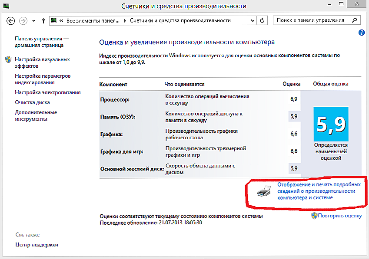This screenshot has width=369, height=259.
Task: Click the 'Память (ОЗУ):' row label
Action: [118, 117]
